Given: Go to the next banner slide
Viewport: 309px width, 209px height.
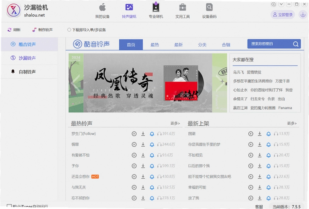Looking at the screenshot, I should [220, 83].
